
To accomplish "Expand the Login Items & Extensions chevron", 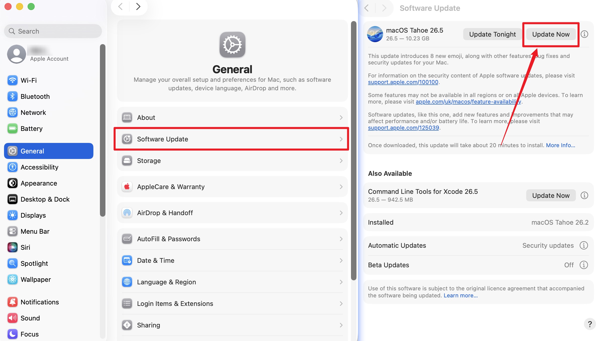I will [341, 303].
